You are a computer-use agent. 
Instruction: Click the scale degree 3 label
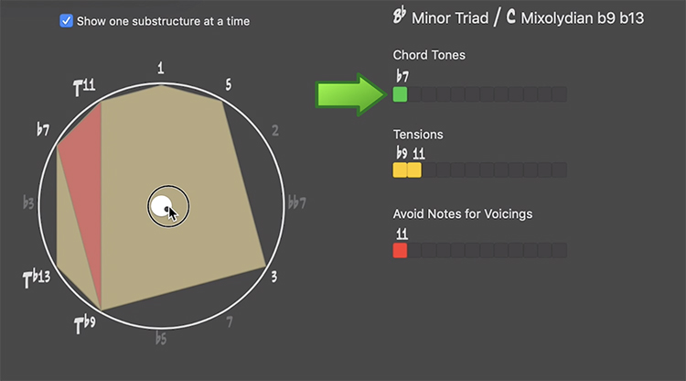point(273,277)
